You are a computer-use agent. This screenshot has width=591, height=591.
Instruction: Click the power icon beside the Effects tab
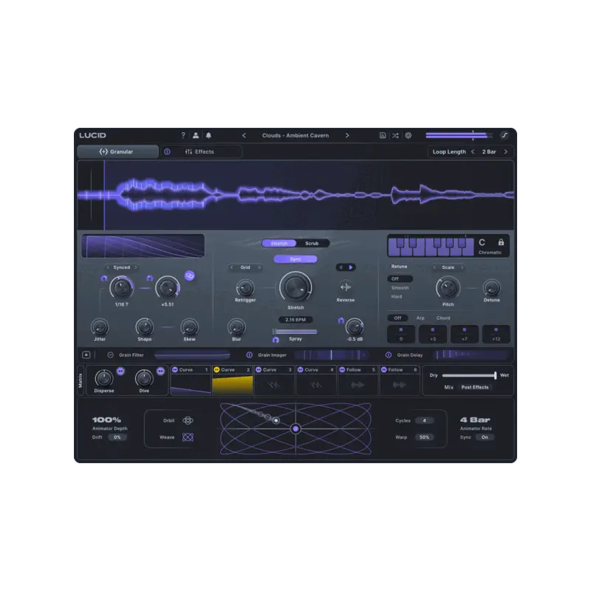[167, 151]
